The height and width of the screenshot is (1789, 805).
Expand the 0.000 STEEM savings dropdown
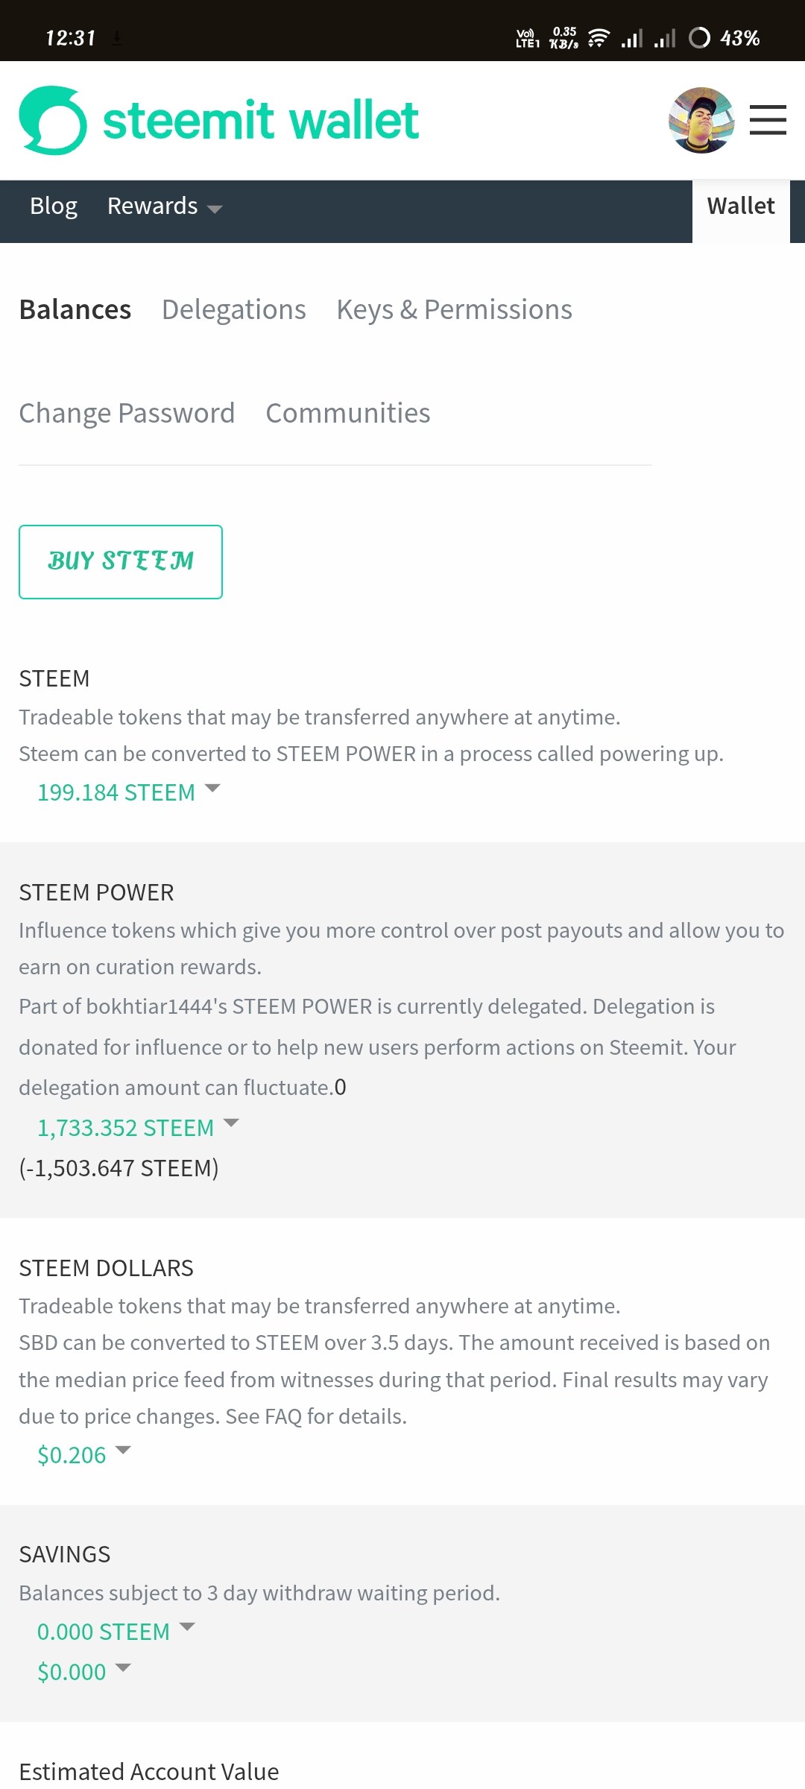click(x=116, y=1632)
